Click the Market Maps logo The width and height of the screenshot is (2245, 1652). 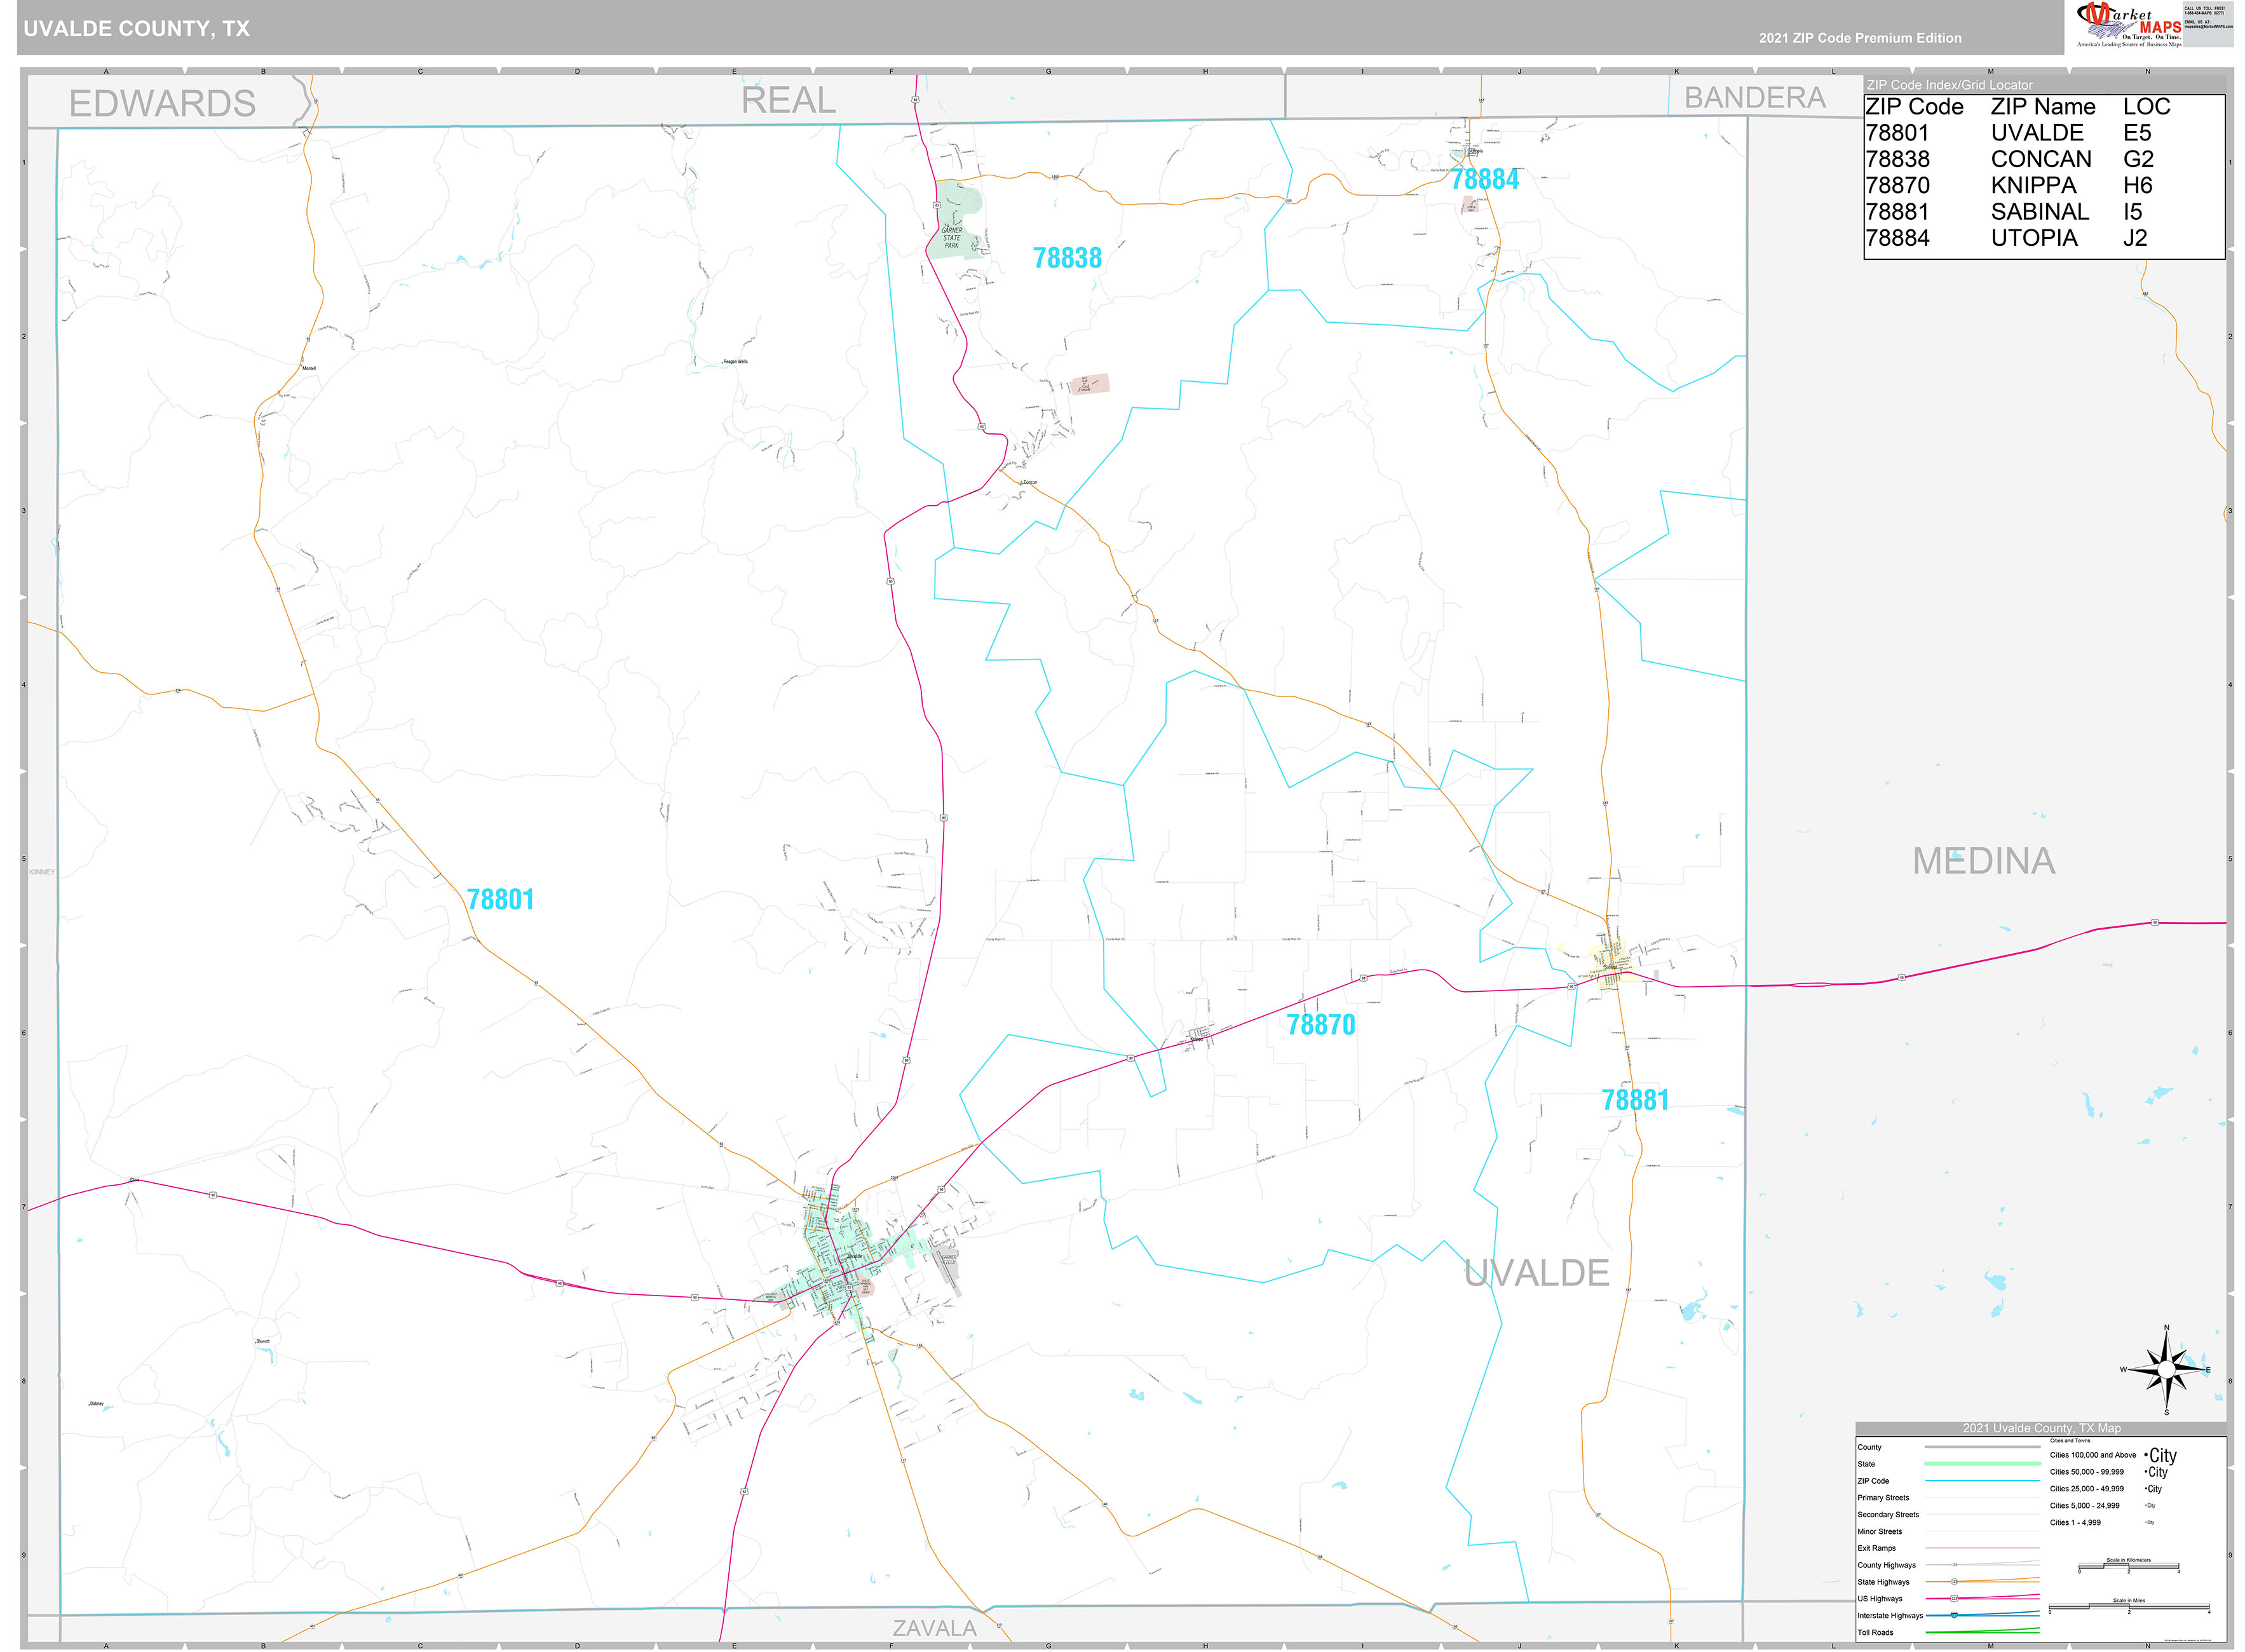click(x=2129, y=25)
